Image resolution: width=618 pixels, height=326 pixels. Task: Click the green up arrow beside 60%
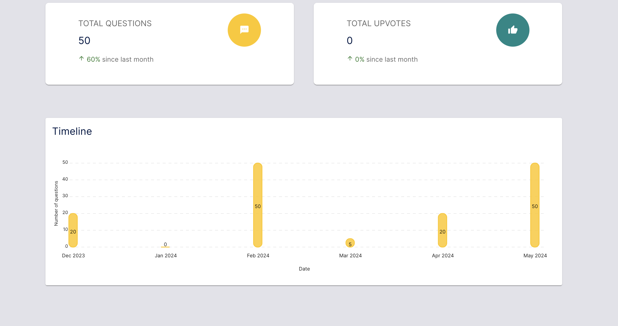coord(82,59)
